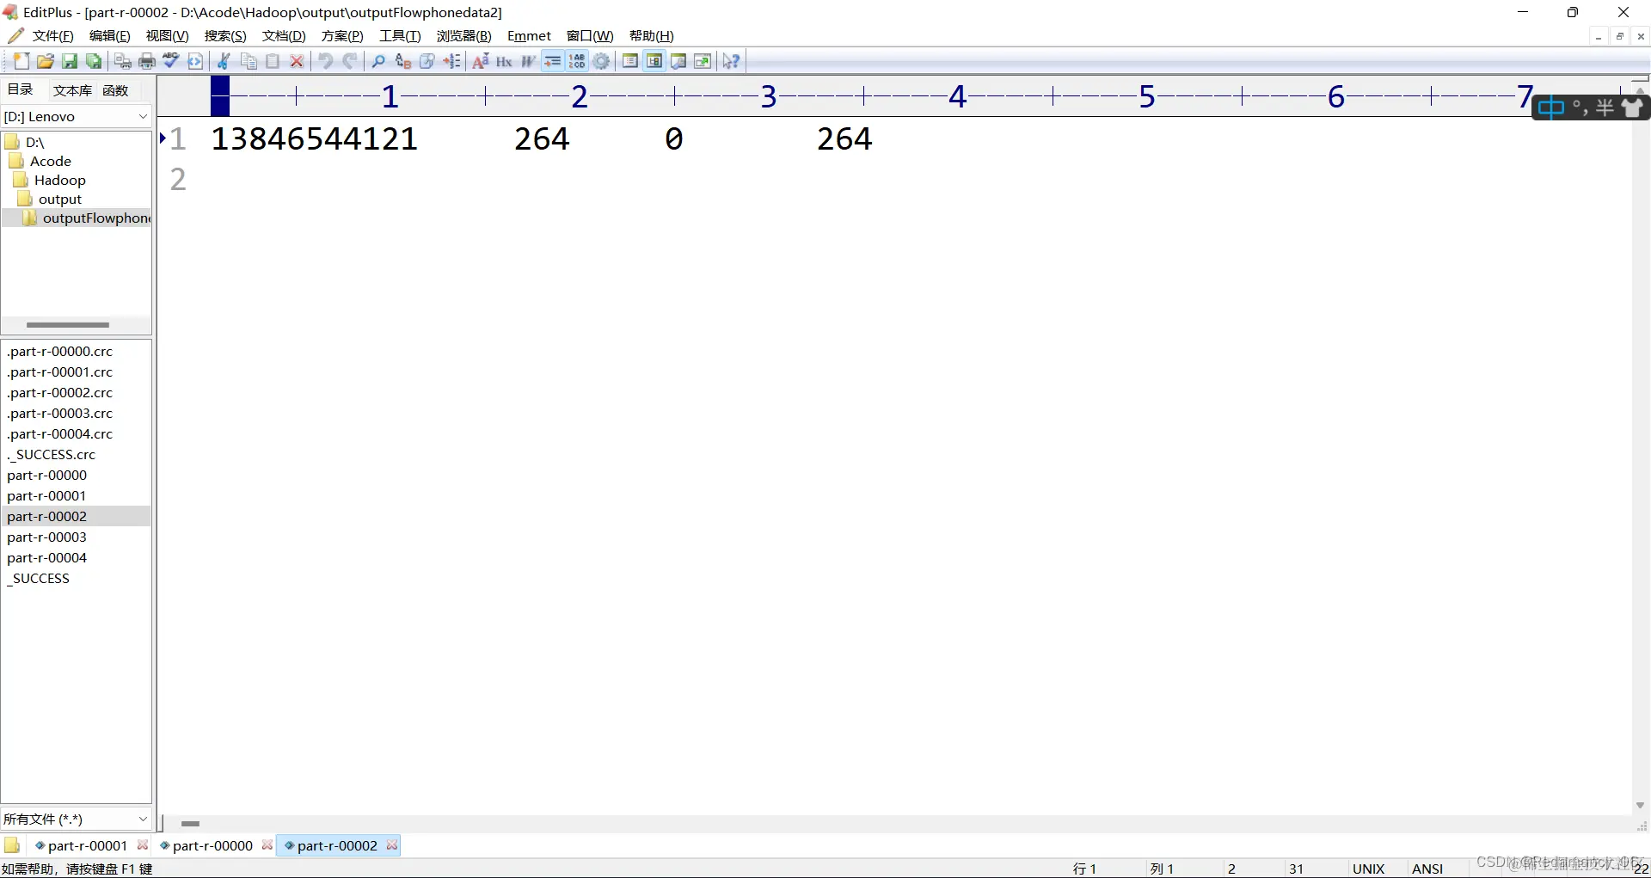Click the Paste clipboard icon
Screen dimensions: 1651x878
(x=273, y=61)
